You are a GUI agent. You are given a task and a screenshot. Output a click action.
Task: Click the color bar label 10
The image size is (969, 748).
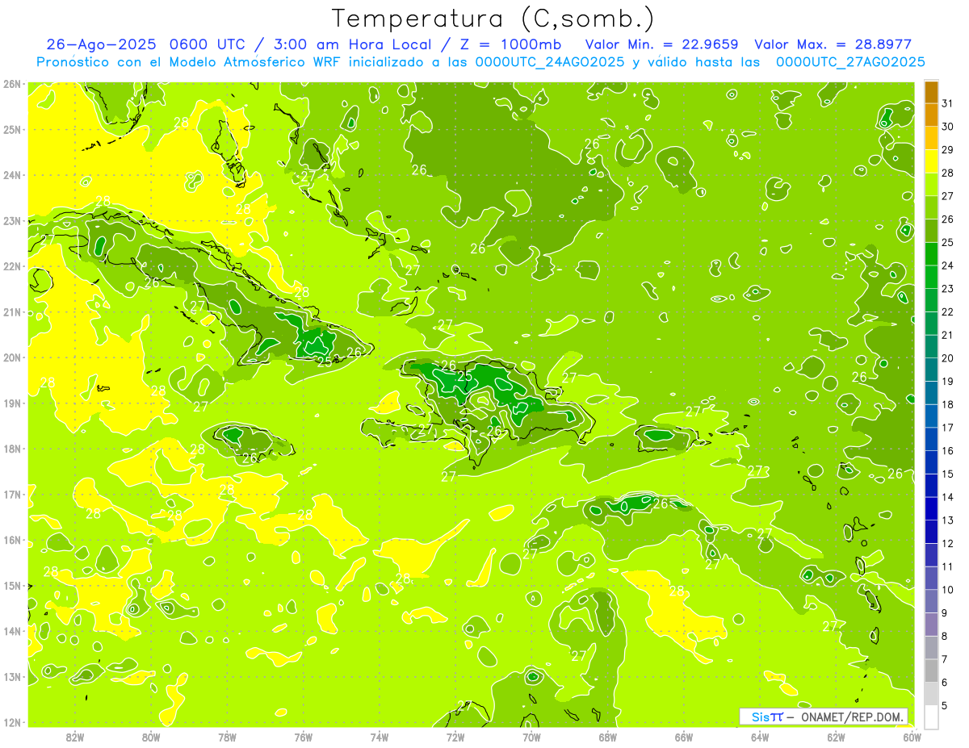948,590
